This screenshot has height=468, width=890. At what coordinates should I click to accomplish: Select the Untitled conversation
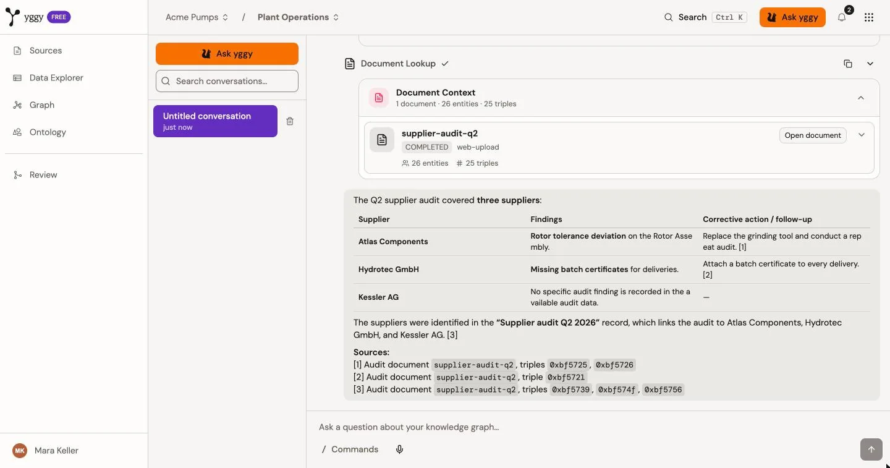(x=215, y=121)
